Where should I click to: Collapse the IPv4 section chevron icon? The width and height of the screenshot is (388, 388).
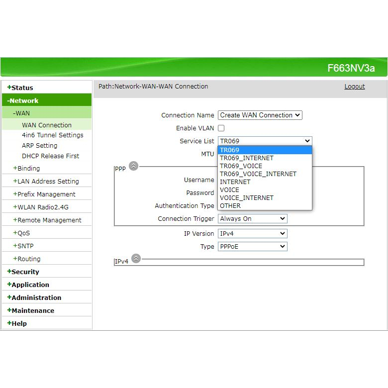point(136,259)
